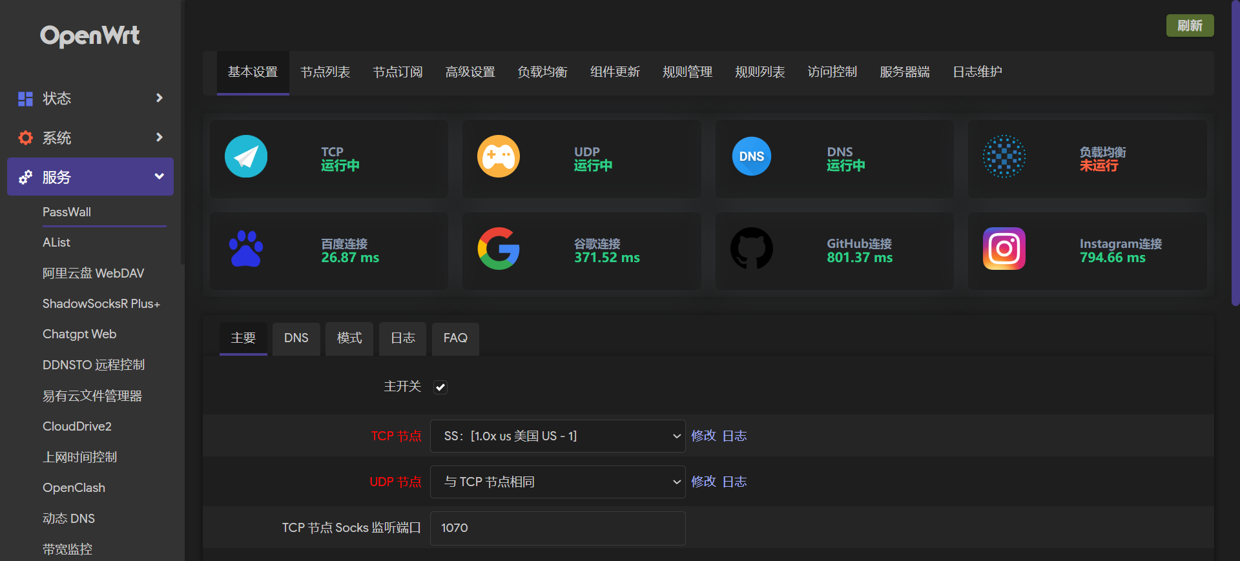
Task: Click the Google G icon
Action: (499, 249)
